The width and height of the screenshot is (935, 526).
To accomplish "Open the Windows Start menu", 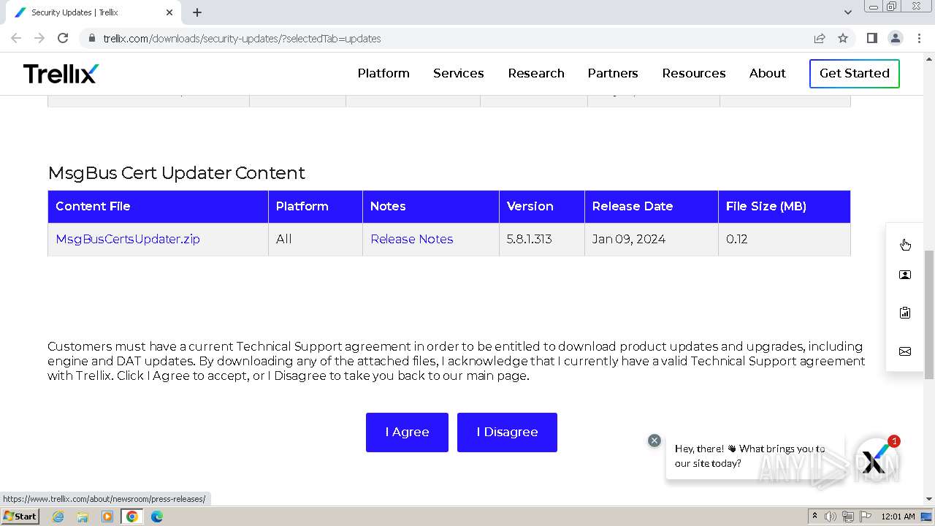I will (x=20, y=517).
